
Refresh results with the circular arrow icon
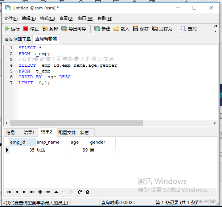tap(80, 192)
